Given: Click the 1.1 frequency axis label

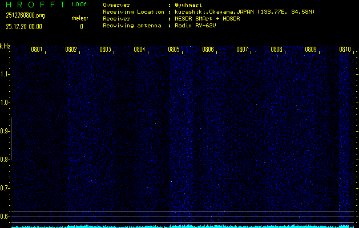Looking at the screenshot, I should [x=5, y=74].
